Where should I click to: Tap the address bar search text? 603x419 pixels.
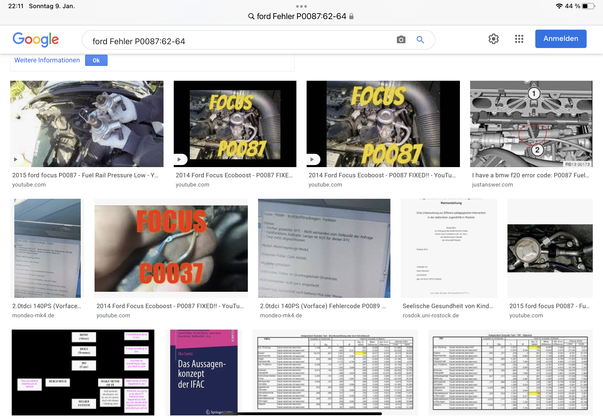[x=301, y=16]
